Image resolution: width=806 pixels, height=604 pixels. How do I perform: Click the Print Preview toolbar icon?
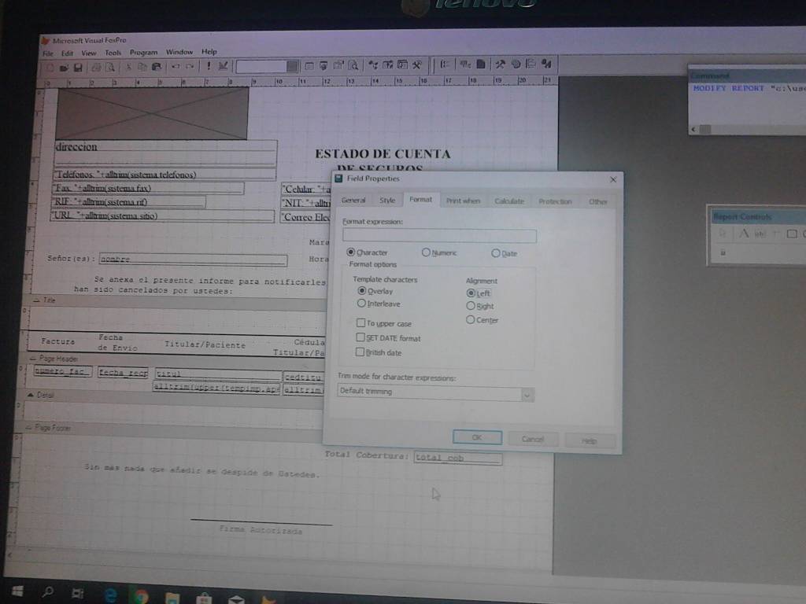(x=110, y=68)
